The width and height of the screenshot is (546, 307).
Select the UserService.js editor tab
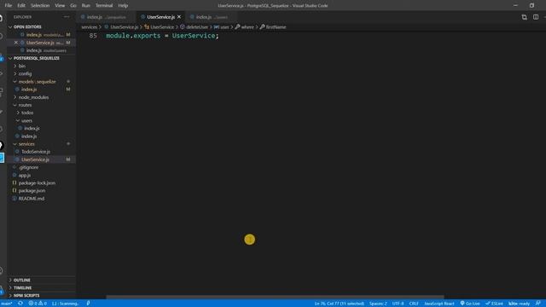160,17
